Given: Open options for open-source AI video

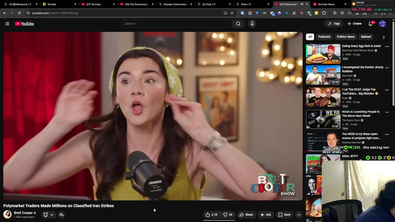Looking at the screenshot, I should tap(387, 134).
